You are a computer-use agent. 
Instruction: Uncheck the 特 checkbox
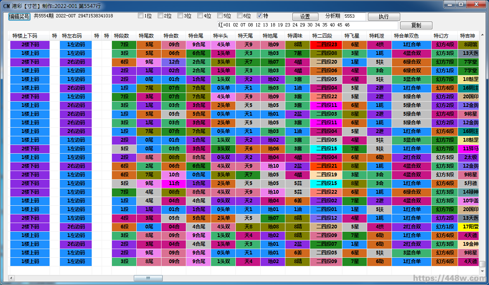click(x=259, y=16)
